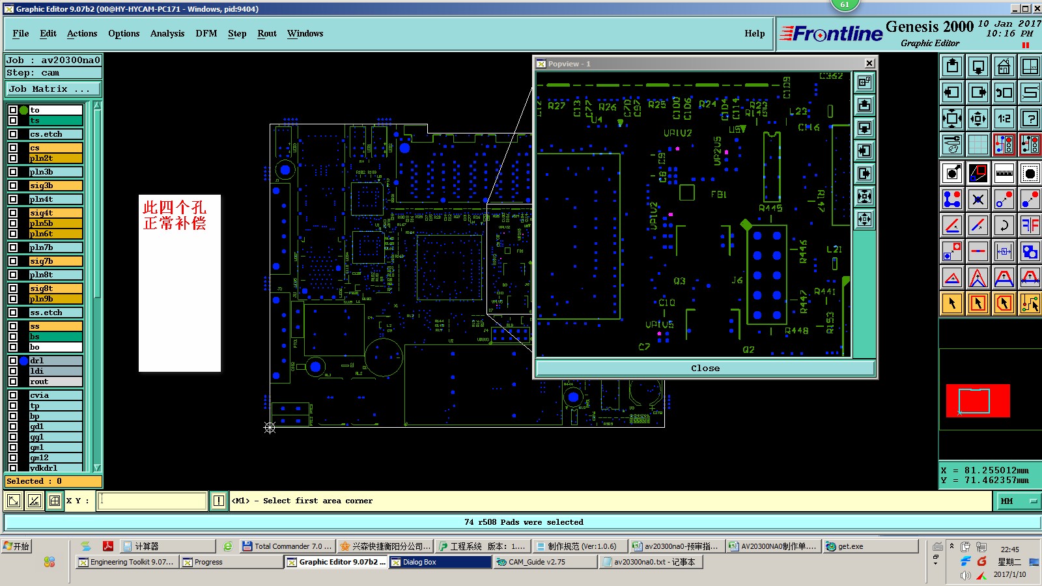This screenshot has width=1042, height=586.
Task: Select the polygon area select arrow icon
Action: click(1004, 303)
